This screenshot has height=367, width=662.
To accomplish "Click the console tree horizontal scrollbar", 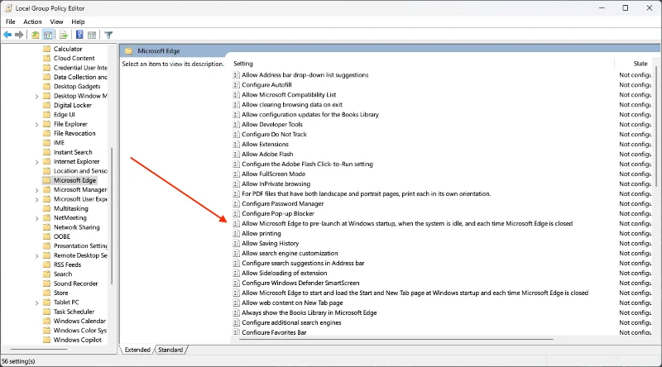I will tap(39, 350).
